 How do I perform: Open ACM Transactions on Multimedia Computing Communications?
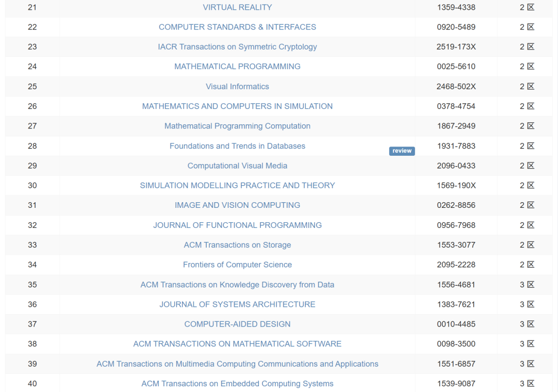click(x=237, y=364)
